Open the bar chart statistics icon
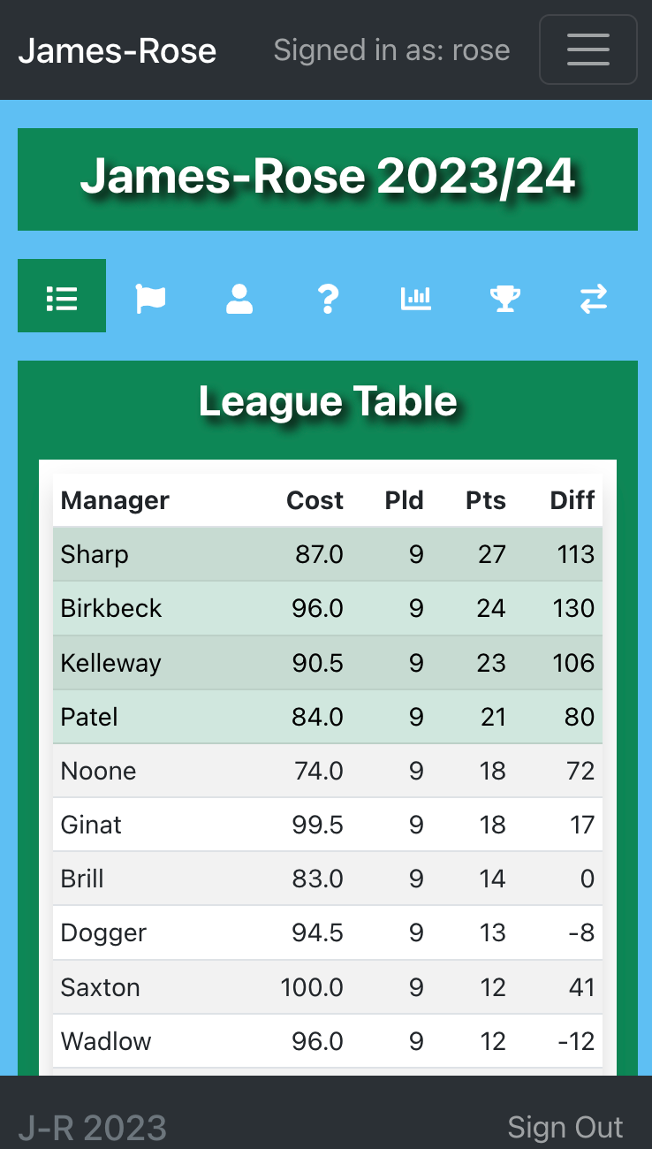Viewport: 652px width, 1149px height. pyautogui.click(x=416, y=298)
